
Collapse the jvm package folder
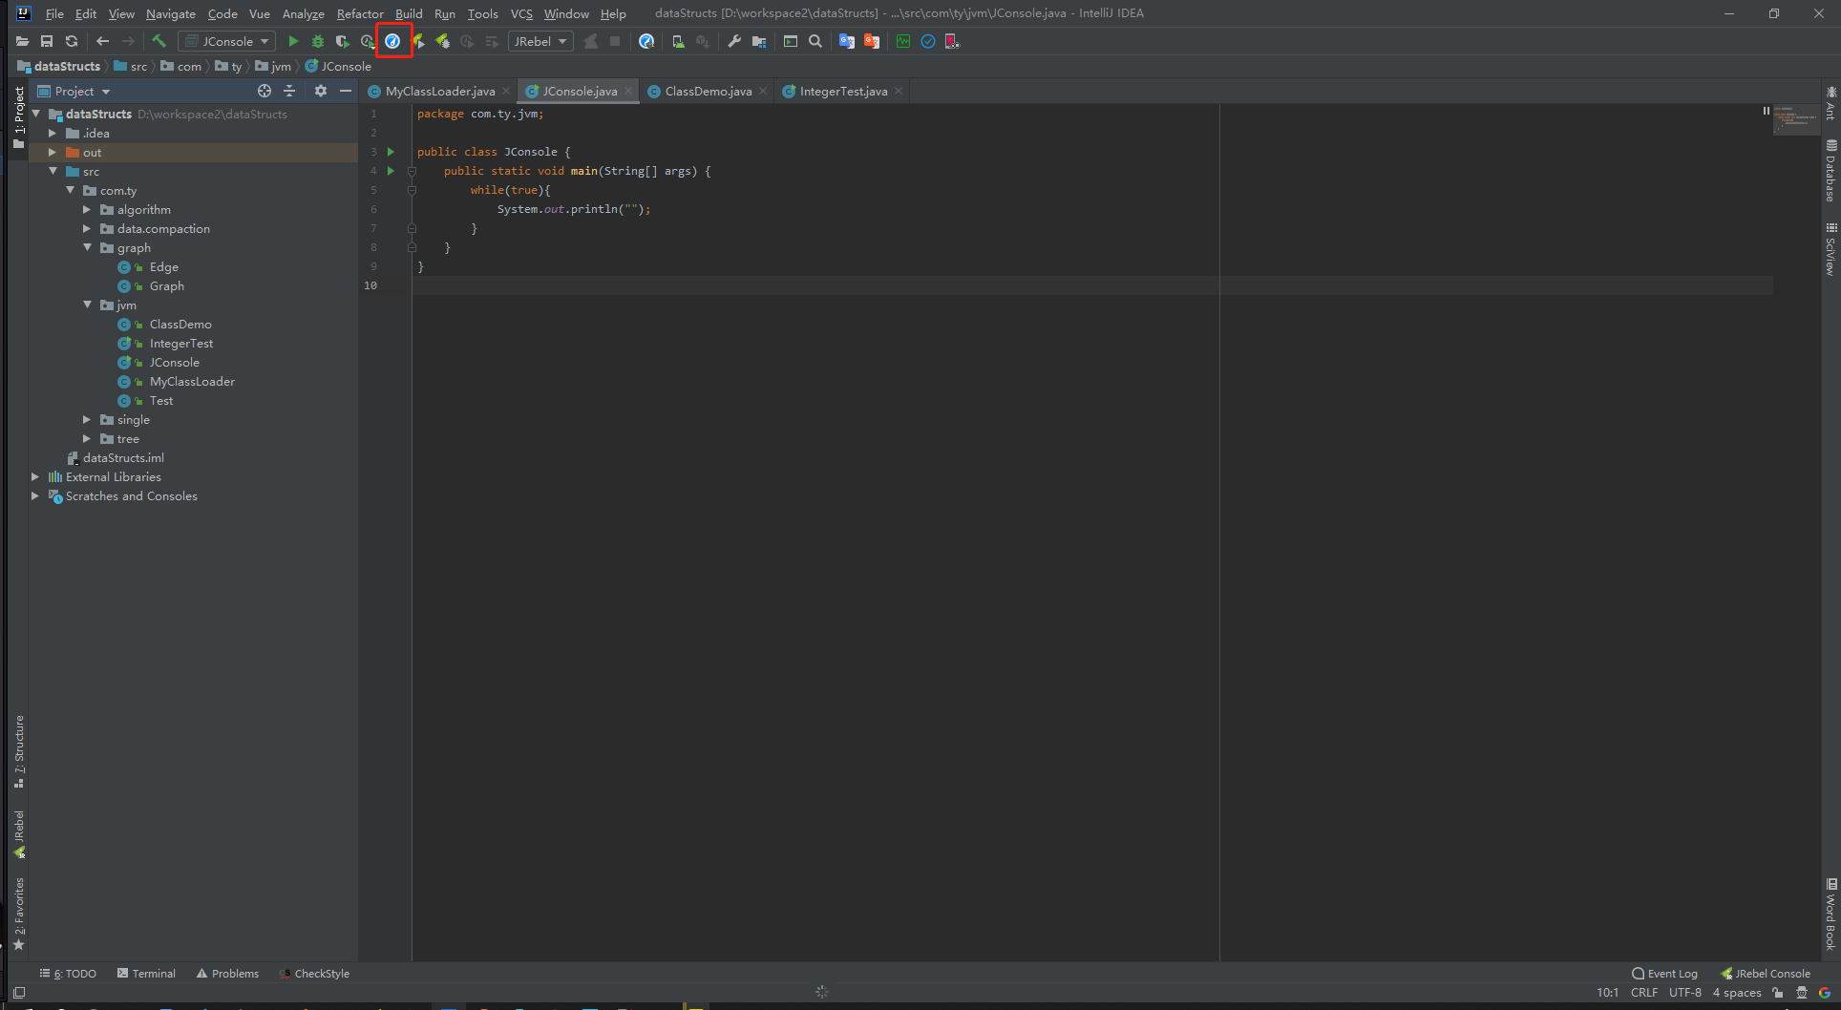coord(87,305)
